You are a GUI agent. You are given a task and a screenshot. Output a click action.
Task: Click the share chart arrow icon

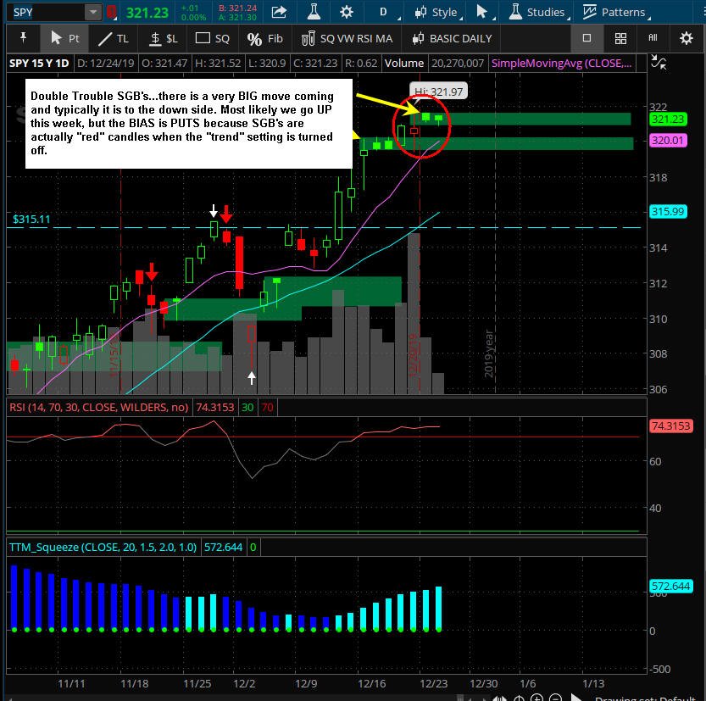[279, 12]
